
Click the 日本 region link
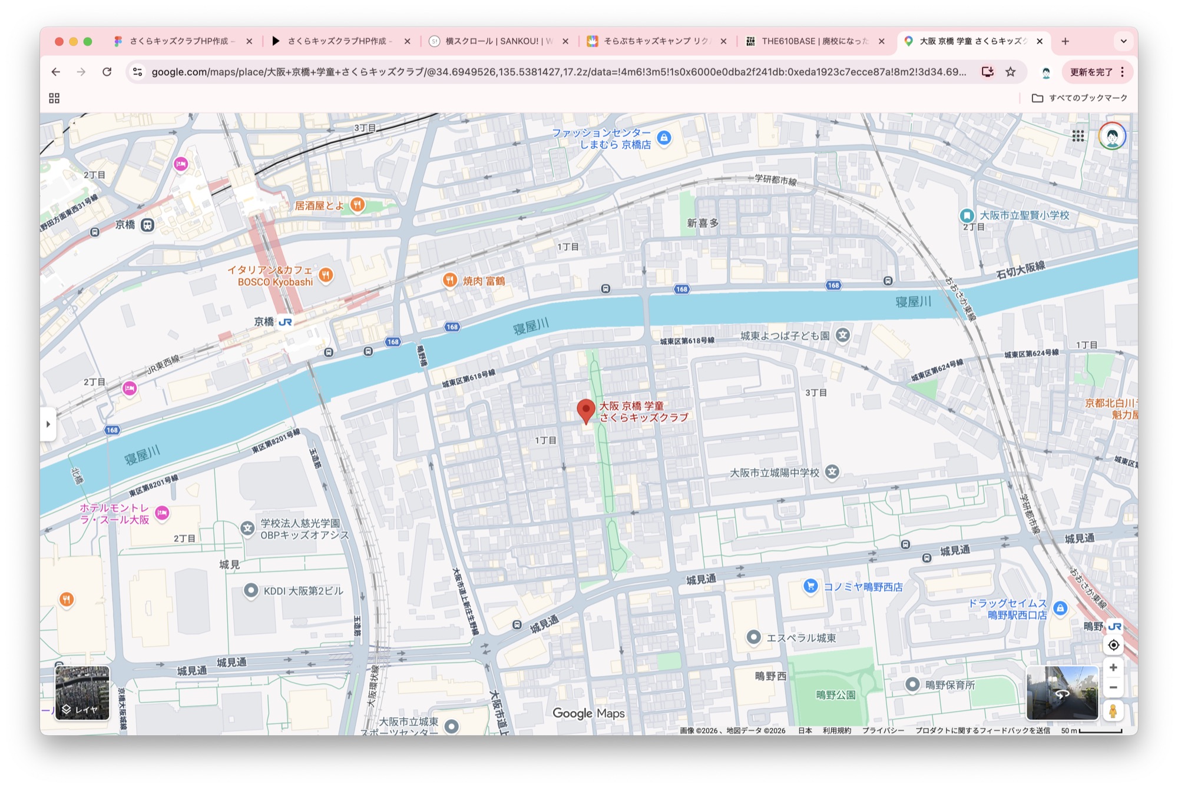point(805,730)
